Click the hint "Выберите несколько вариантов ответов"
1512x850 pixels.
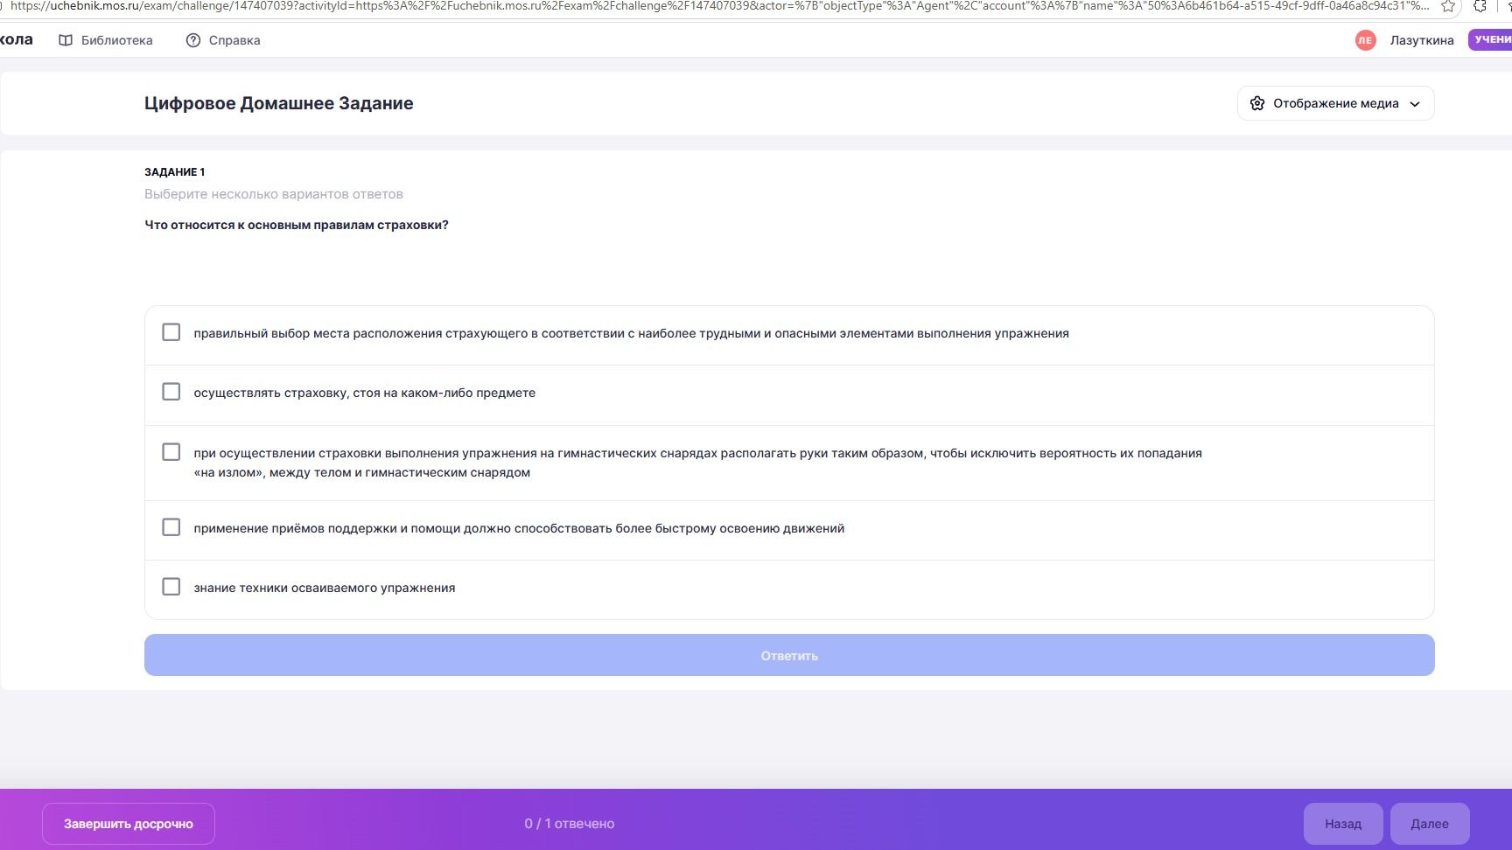point(274,194)
